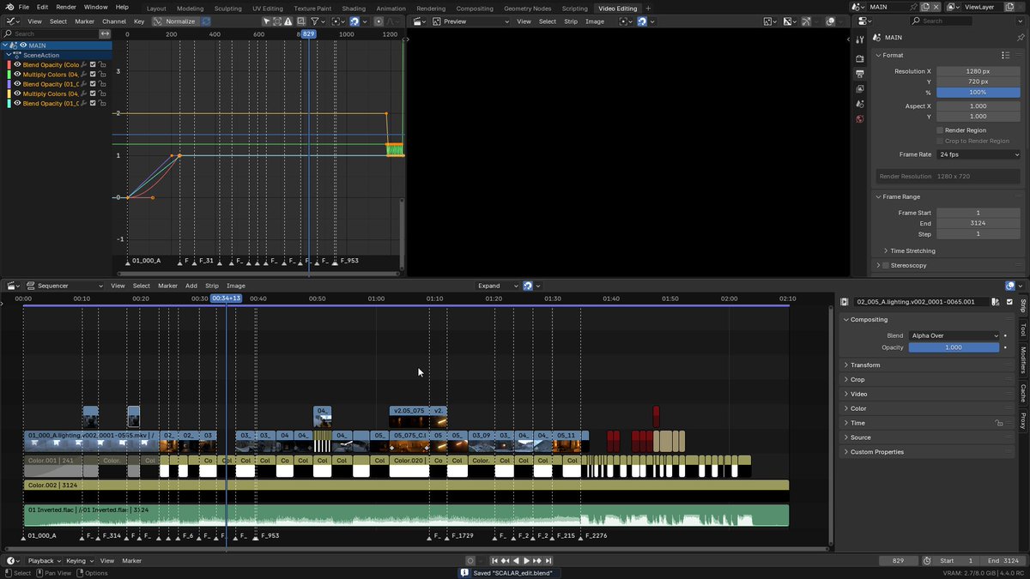Click the sequencer editor type clapper icon in preview
This screenshot has height=579, width=1030.
click(x=419, y=21)
